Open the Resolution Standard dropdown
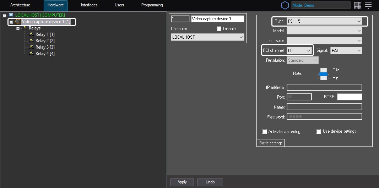 [x=303, y=60]
